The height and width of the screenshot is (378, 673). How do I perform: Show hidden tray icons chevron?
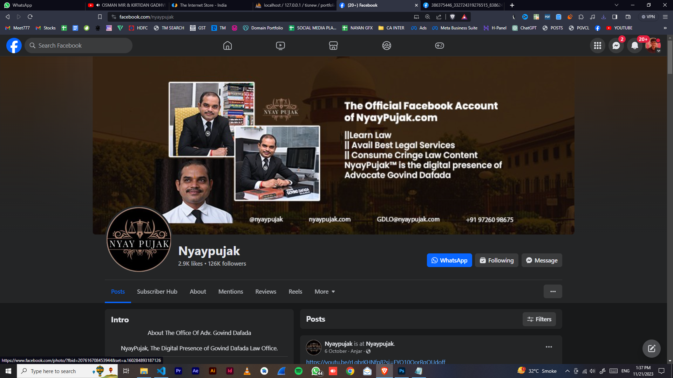[567, 371]
